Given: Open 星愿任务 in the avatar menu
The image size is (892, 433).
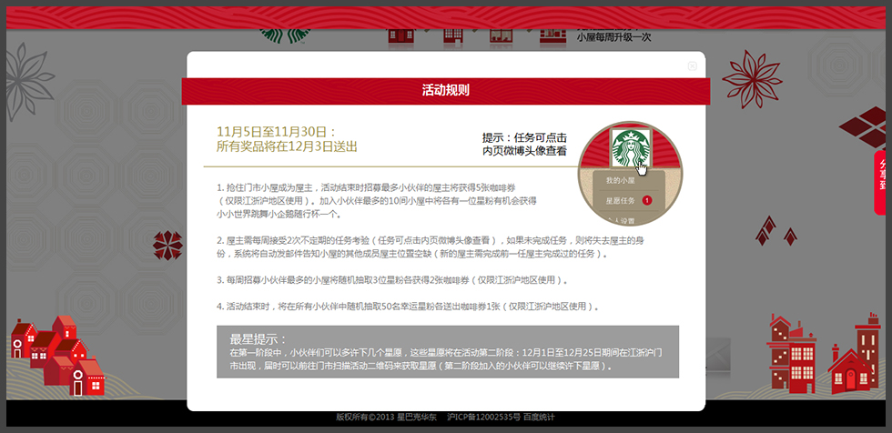Looking at the screenshot, I should pos(621,200).
